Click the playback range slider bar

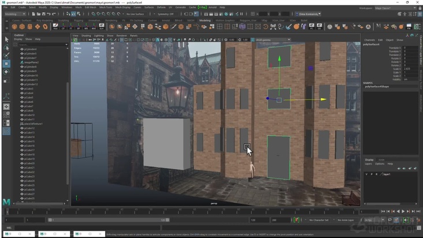[109, 220]
